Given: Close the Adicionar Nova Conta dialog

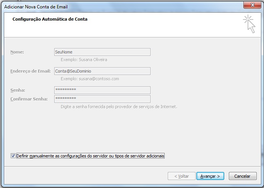Looking at the screenshot, I should pyautogui.click(x=252, y=5).
